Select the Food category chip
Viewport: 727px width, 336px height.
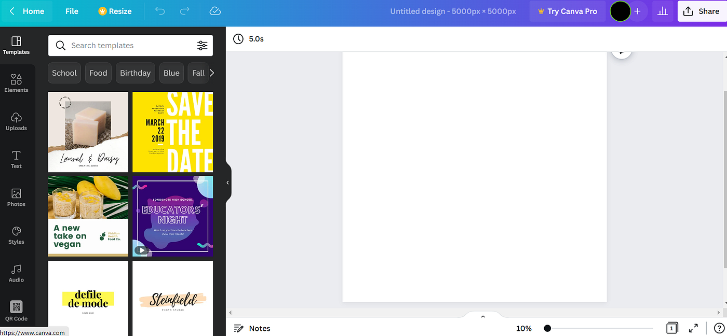[98, 73]
